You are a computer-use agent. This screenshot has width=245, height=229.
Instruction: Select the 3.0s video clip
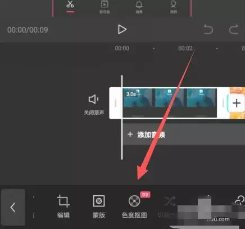[170, 103]
